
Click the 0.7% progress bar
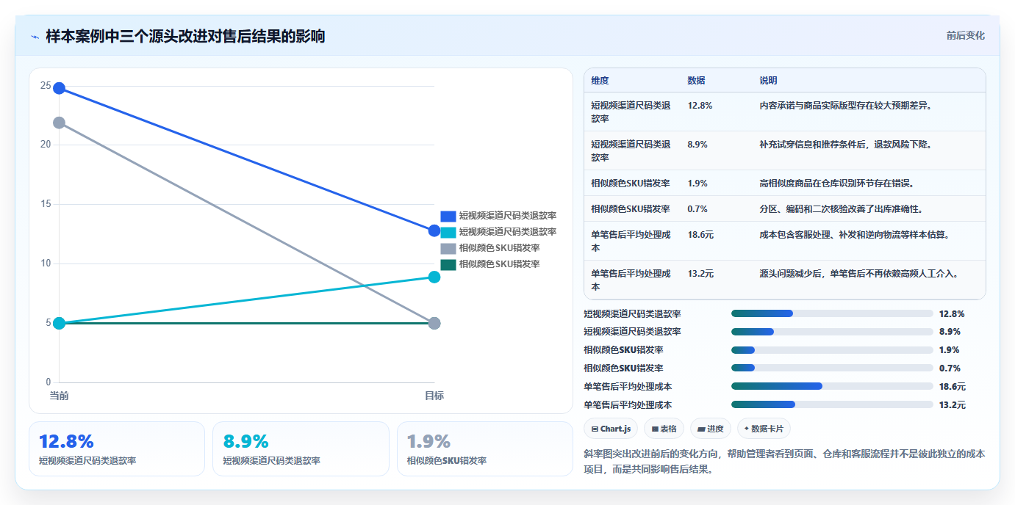point(832,368)
